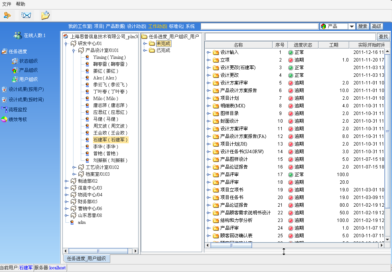Open the 文件 menu
392x272 pixels.
pos(7,4)
